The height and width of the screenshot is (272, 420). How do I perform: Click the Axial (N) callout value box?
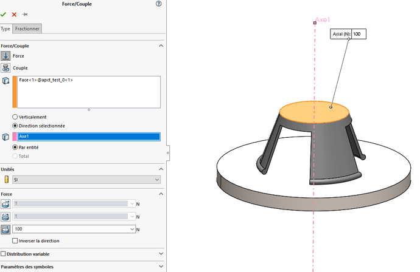[359, 34]
